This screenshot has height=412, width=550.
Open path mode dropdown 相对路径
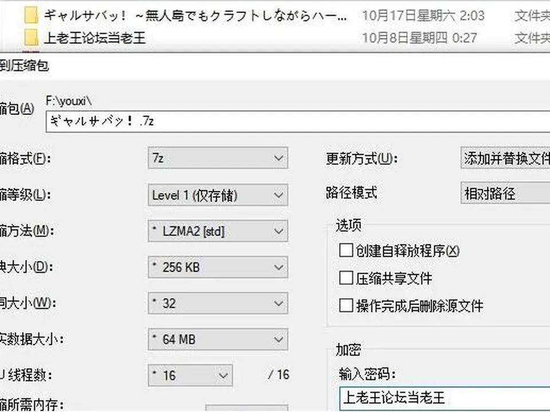(x=505, y=193)
